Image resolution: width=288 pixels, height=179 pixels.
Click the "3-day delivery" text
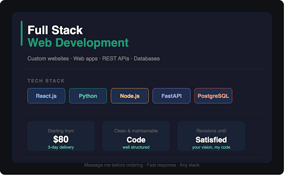click(61, 147)
